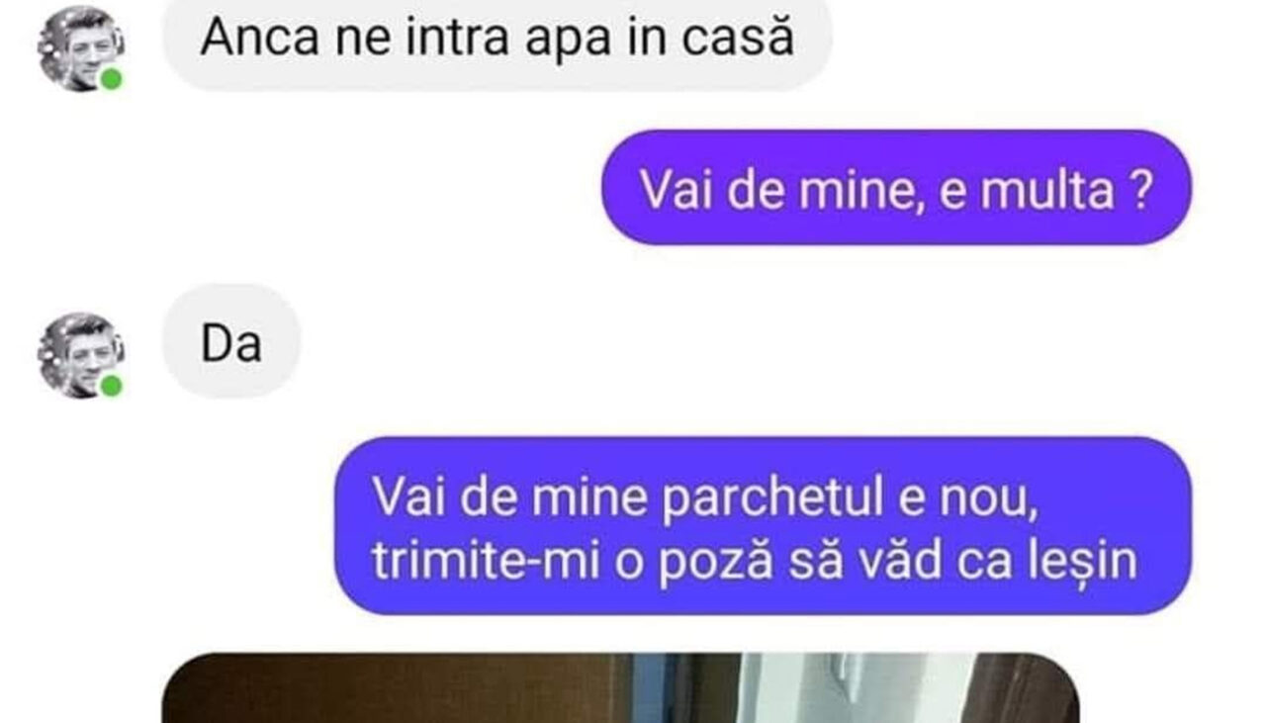
Task: Click the green online dot on the 'Da' avatar
Action: coord(111,386)
